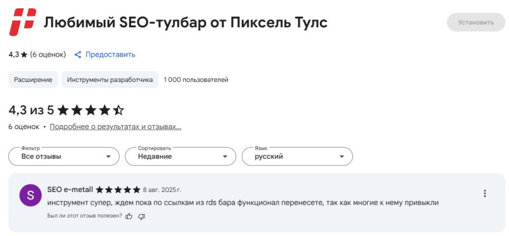Click the star icon next to the 4,3 rating
The image size is (509, 236).
coord(24,55)
